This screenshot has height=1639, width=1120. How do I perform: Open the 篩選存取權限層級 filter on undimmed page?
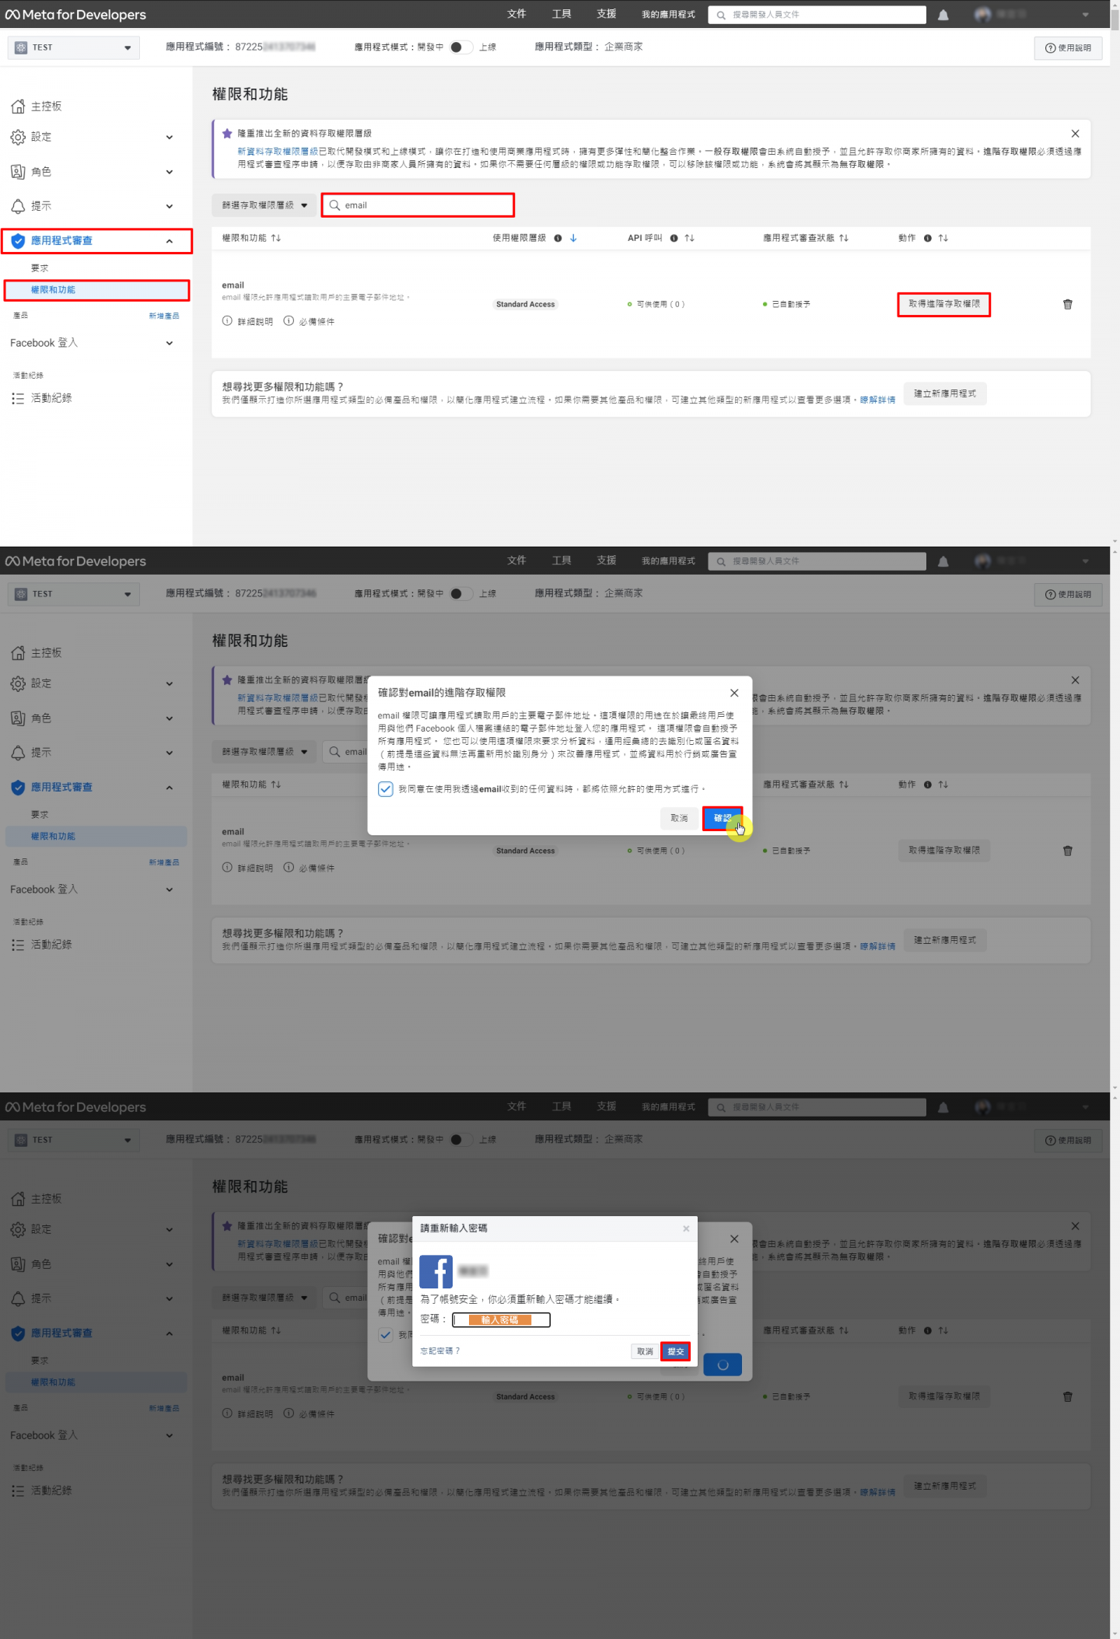point(264,205)
